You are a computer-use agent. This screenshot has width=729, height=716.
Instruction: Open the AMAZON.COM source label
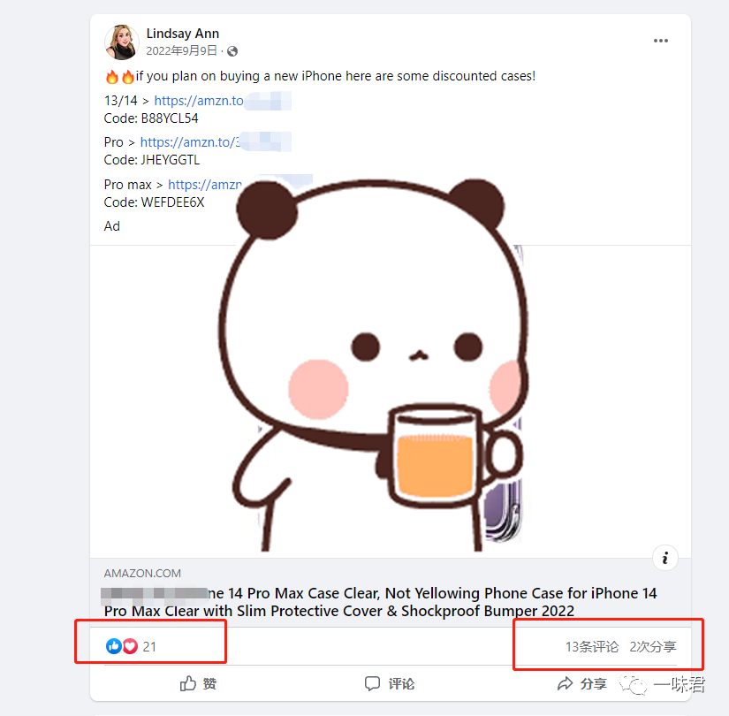[x=142, y=573]
